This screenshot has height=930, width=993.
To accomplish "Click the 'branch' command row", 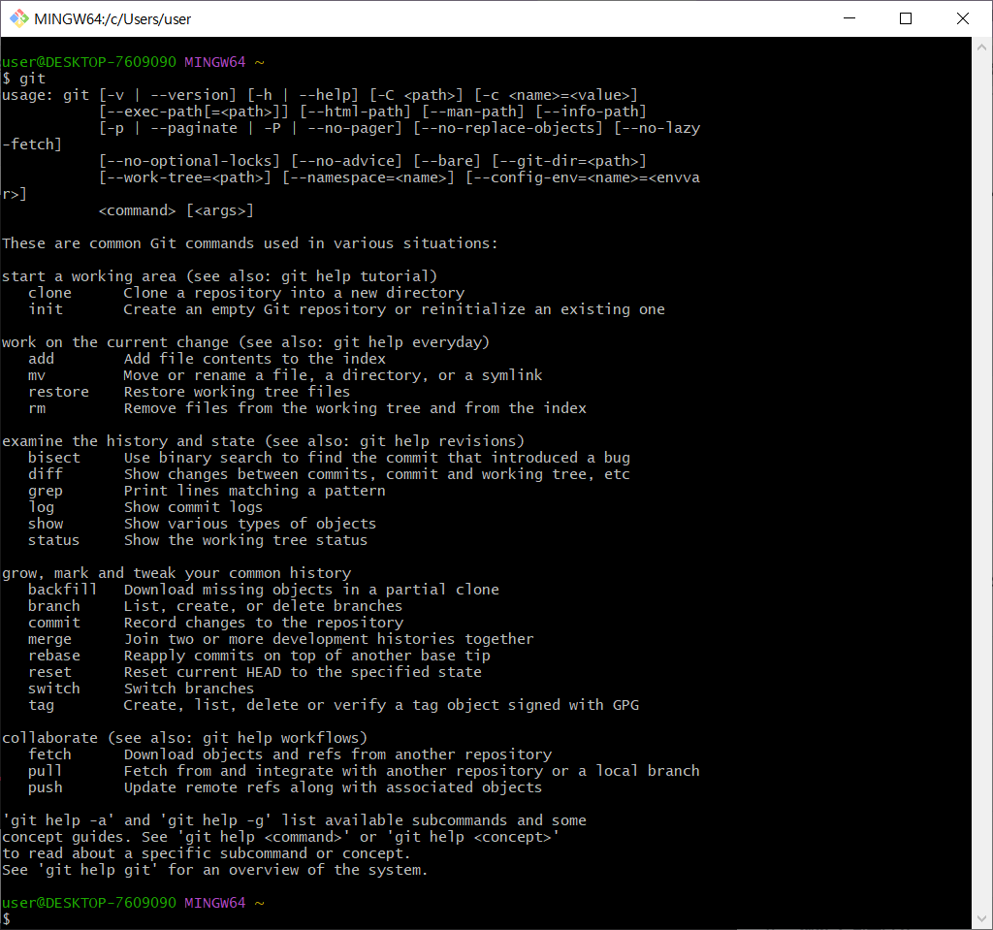I will (215, 606).
